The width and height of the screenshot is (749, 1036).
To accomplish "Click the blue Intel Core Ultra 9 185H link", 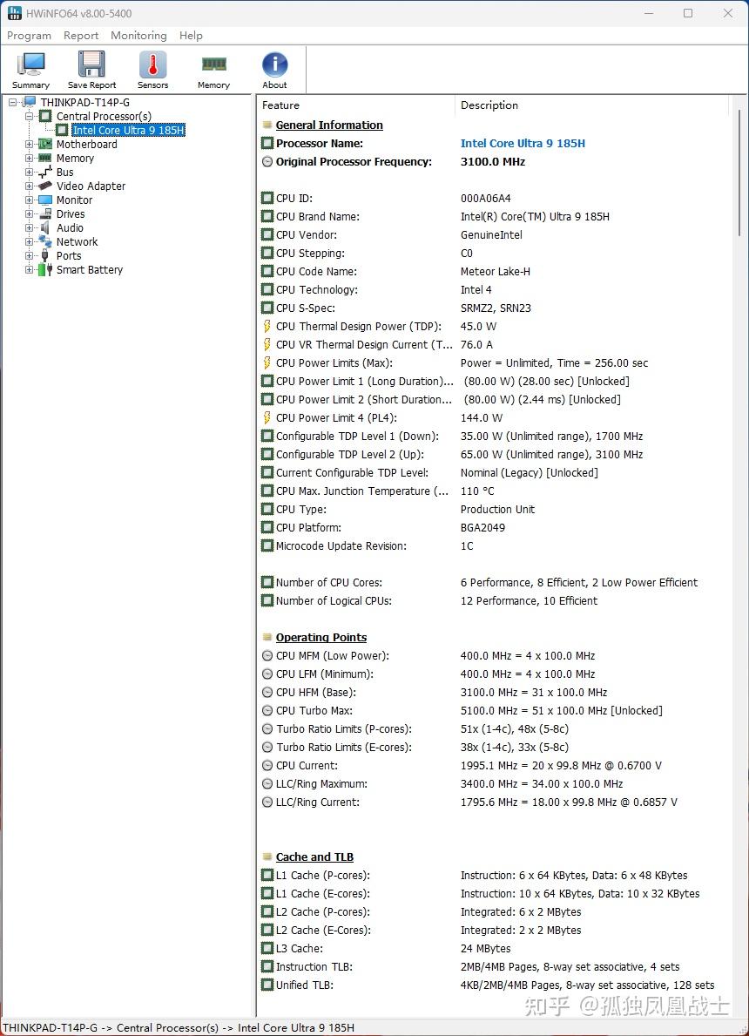I will point(523,144).
